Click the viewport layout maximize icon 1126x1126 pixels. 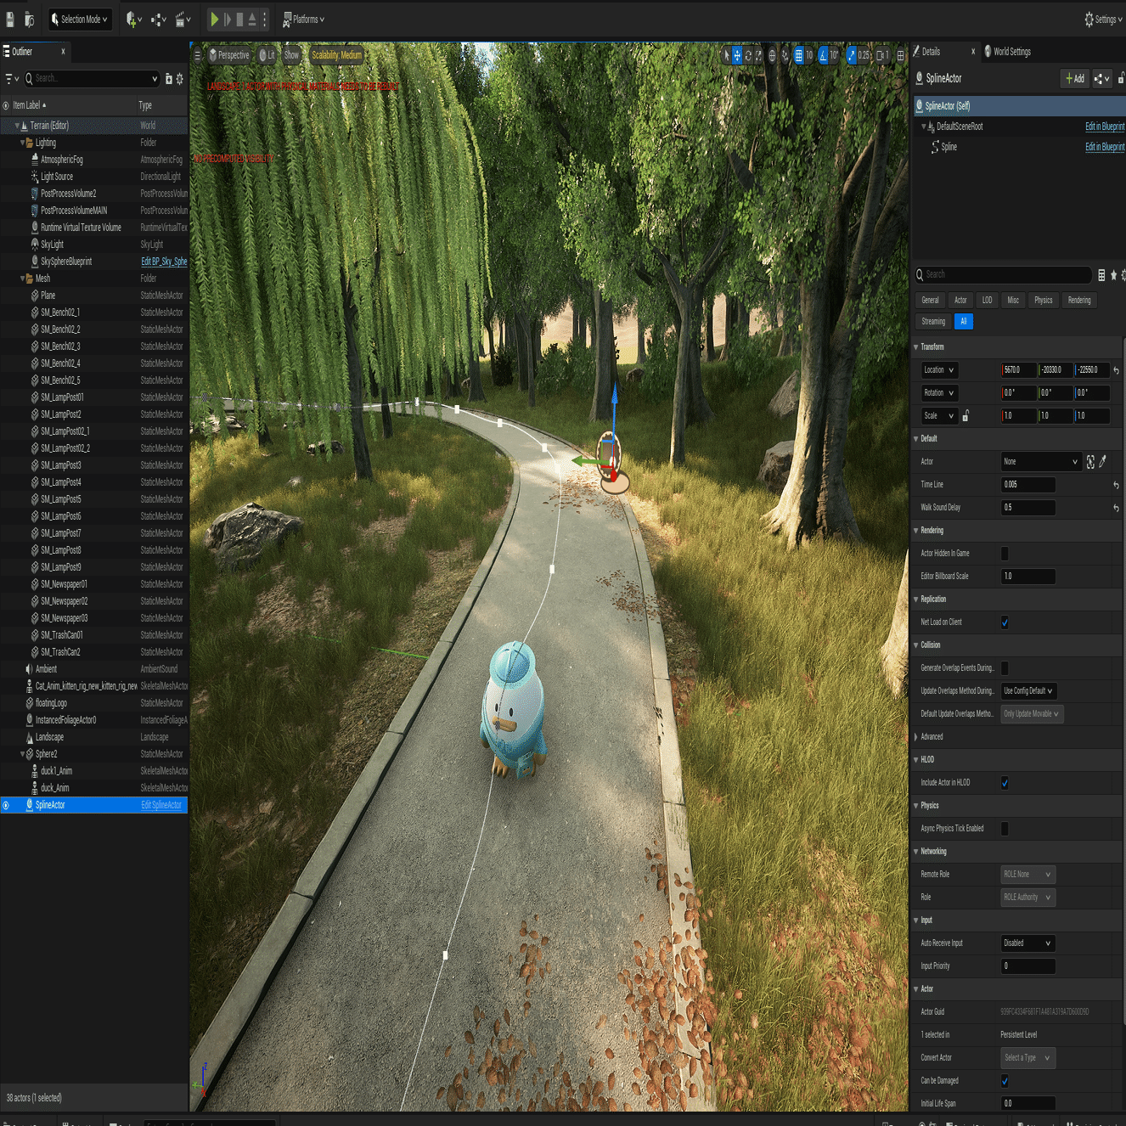[901, 55]
